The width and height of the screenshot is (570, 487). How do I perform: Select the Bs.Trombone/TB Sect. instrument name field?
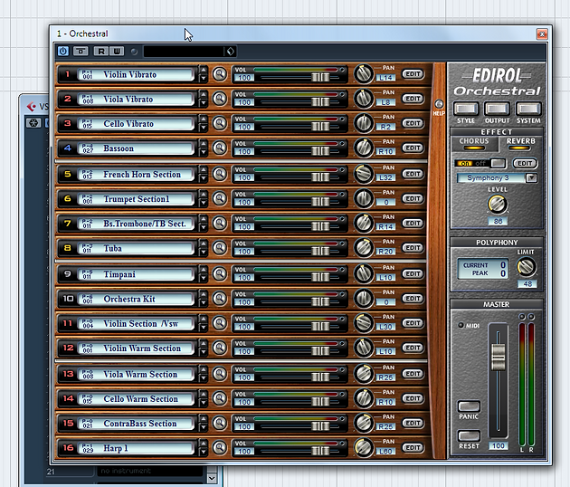coord(136,224)
